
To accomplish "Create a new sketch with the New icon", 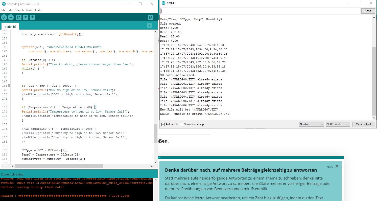I will pos(18,17).
